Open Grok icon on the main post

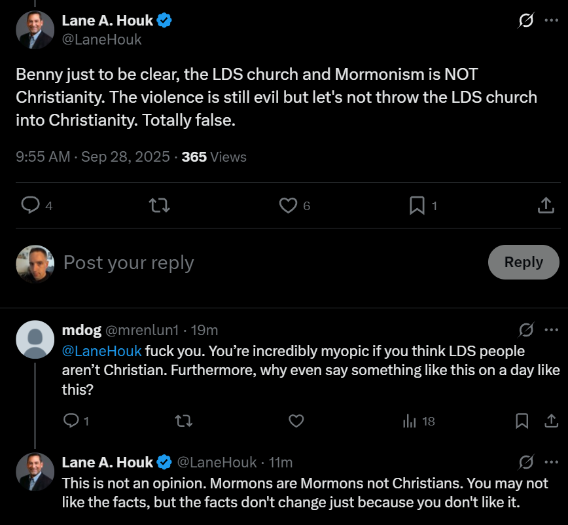click(525, 21)
